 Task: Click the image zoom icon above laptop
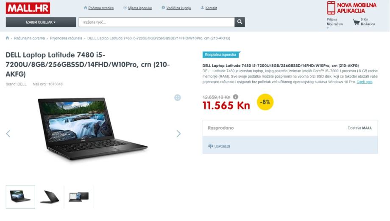pyautogui.click(x=177, y=98)
